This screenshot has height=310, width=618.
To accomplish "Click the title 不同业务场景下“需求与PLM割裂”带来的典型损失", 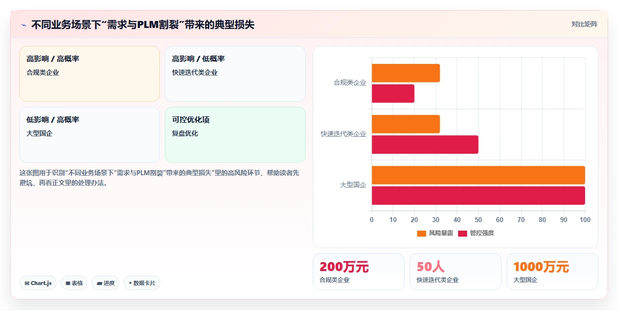I will [143, 24].
